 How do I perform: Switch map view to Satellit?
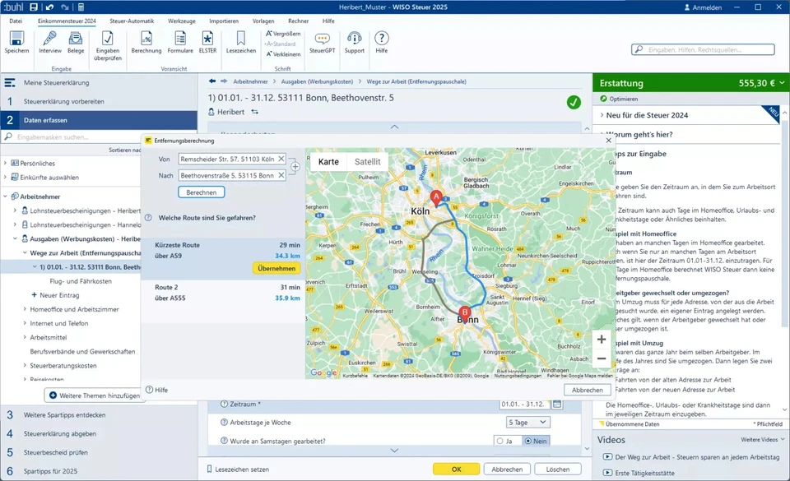click(x=367, y=162)
